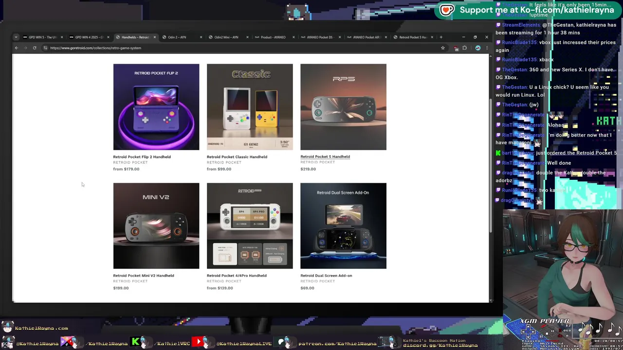
Task: Open Retroid Dual Screen Add-on link
Action: [x=326, y=276]
